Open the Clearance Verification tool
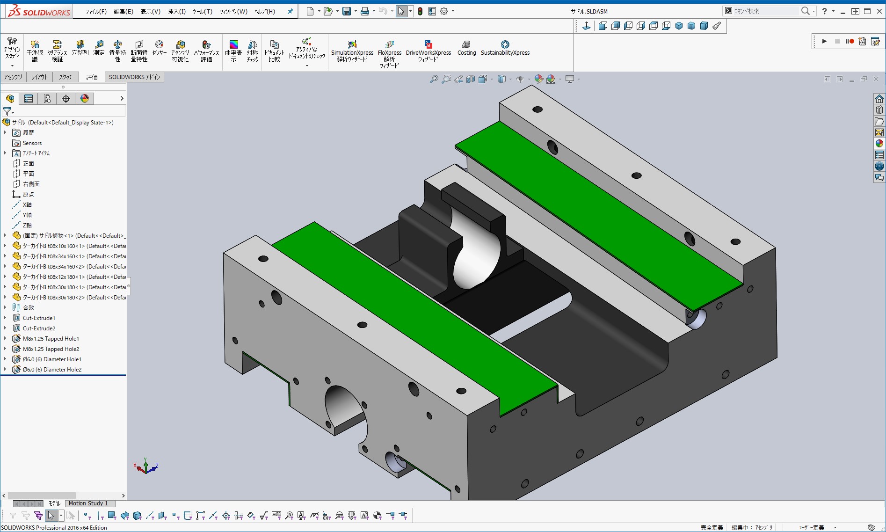The image size is (886, 532). pos(57,51)
